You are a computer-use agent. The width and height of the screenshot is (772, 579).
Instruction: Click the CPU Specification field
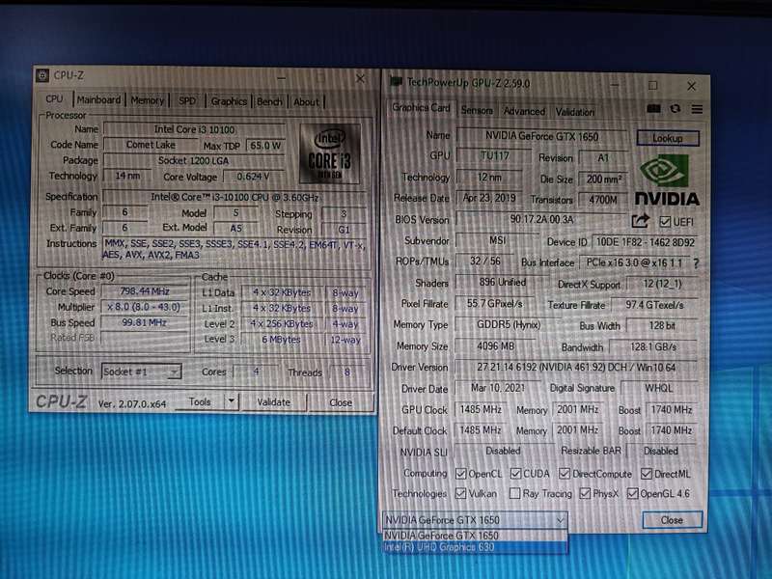234,198
